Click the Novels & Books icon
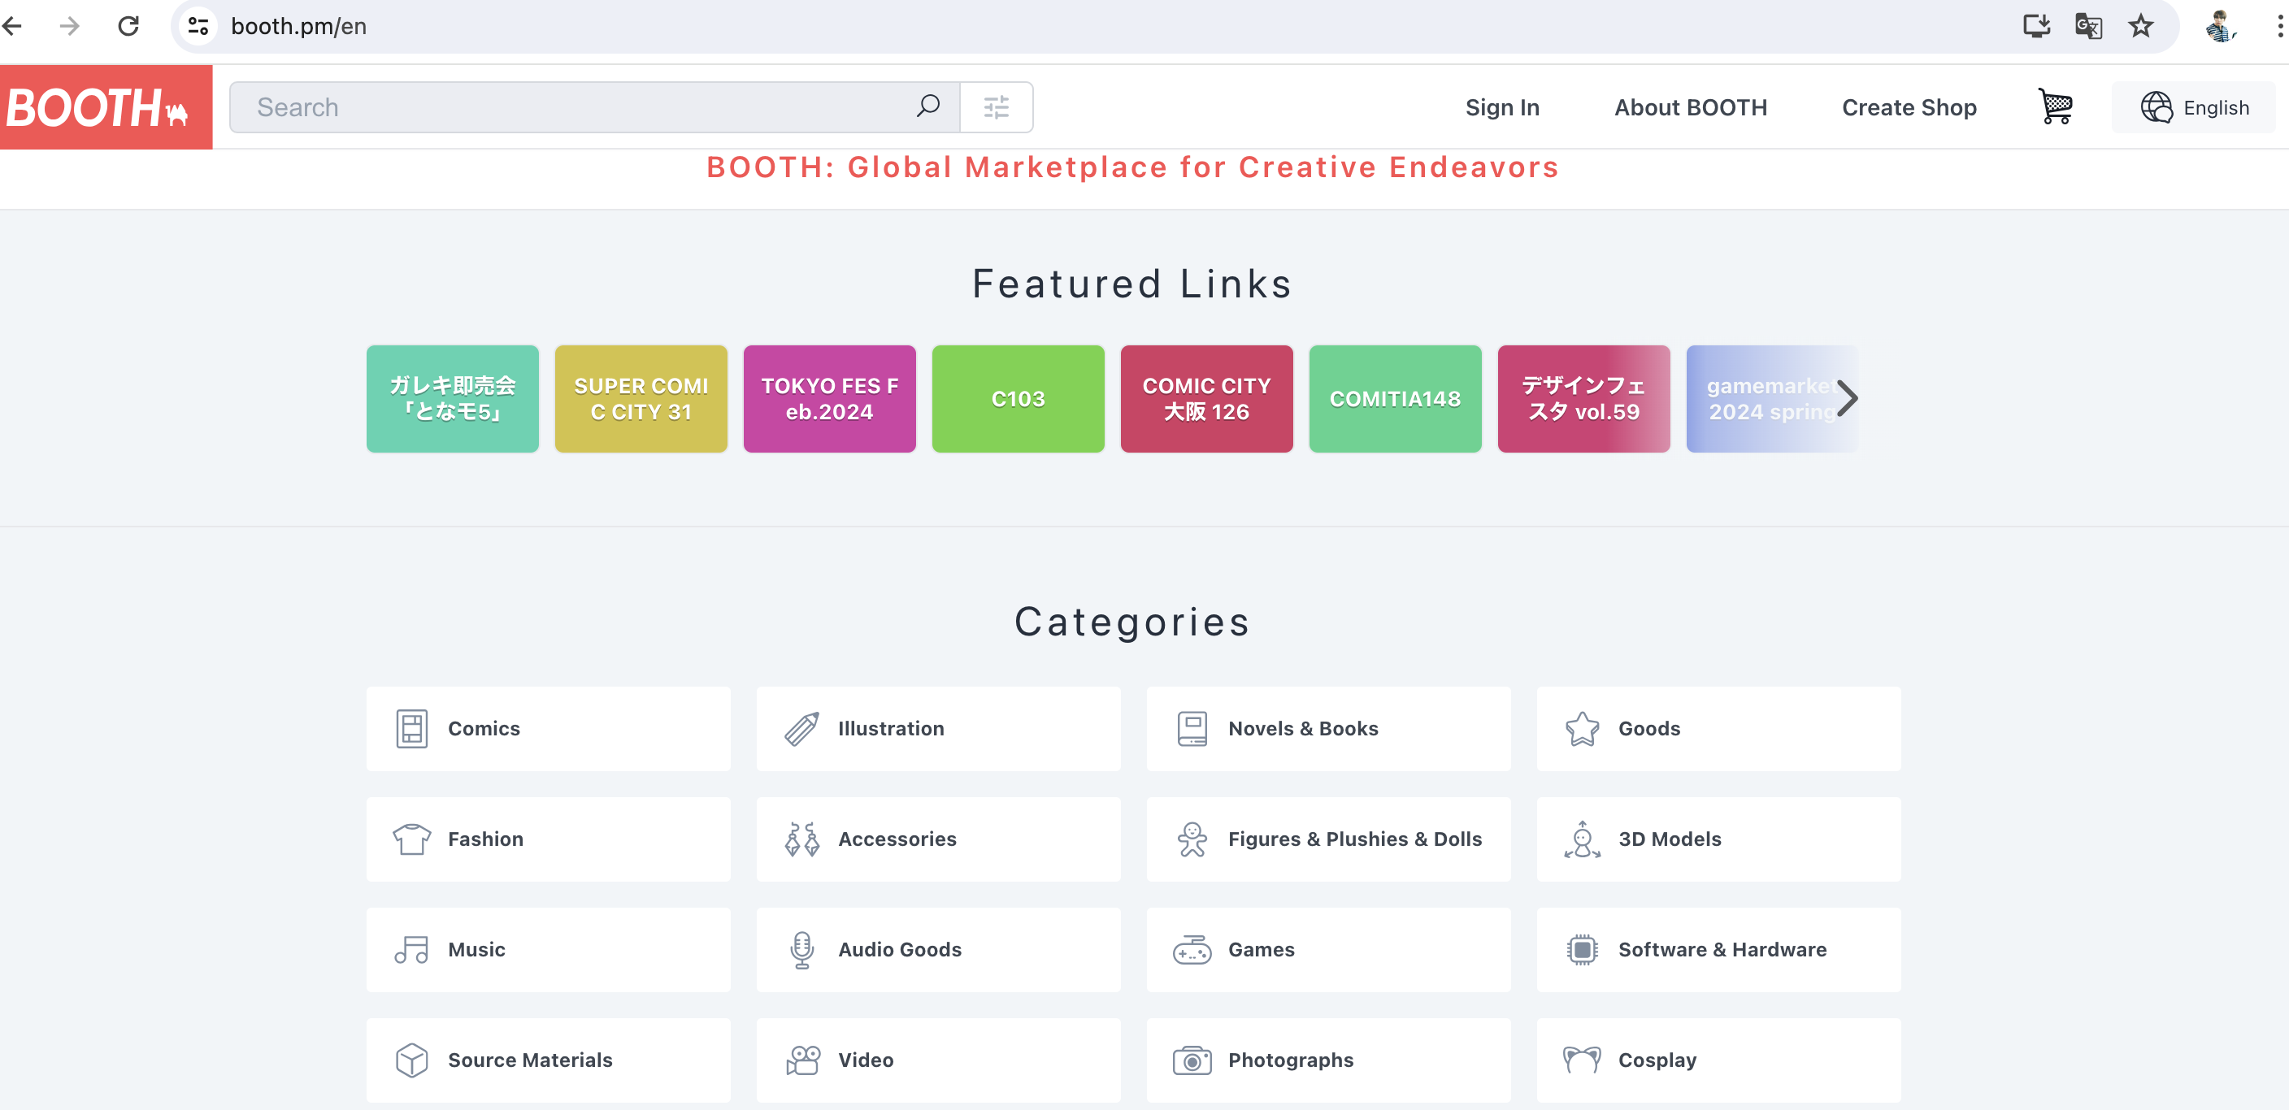2289x1110 pixels. coord(1192,728)
